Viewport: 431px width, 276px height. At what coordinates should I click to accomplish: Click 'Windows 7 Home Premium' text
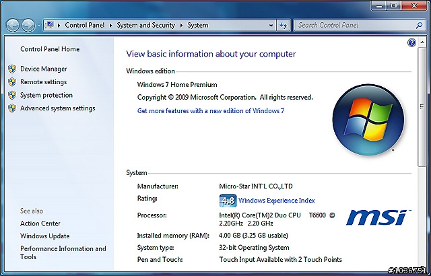177,85
